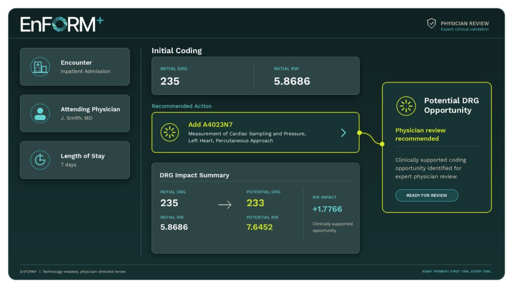Open the Length of Stay card
This screenshot has width=513, height=288.
point(75,160)
